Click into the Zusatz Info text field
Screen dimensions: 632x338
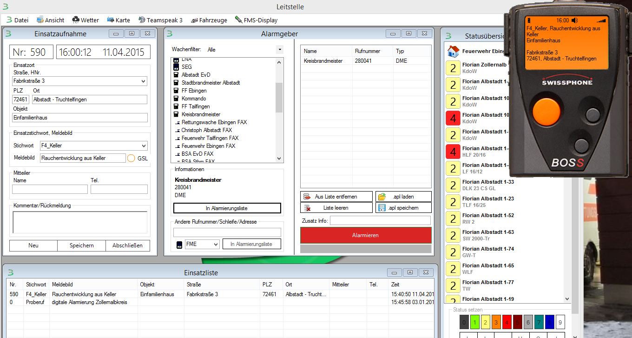click(380, 220)
